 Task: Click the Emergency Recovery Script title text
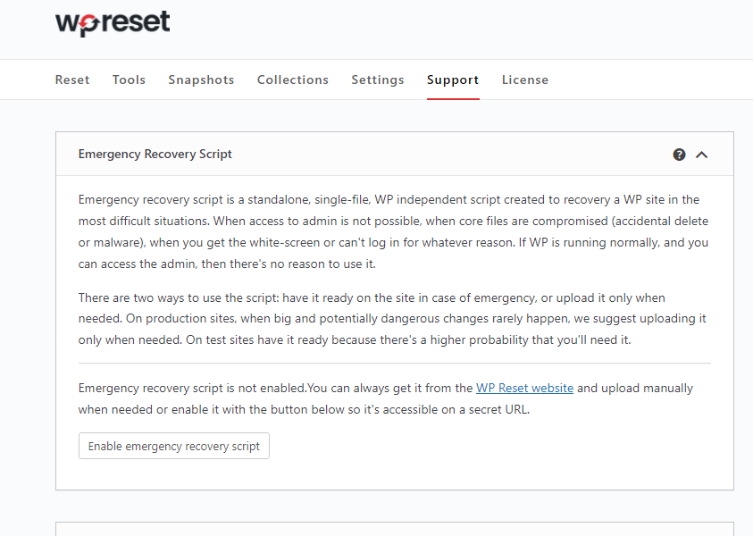(155, 154)
